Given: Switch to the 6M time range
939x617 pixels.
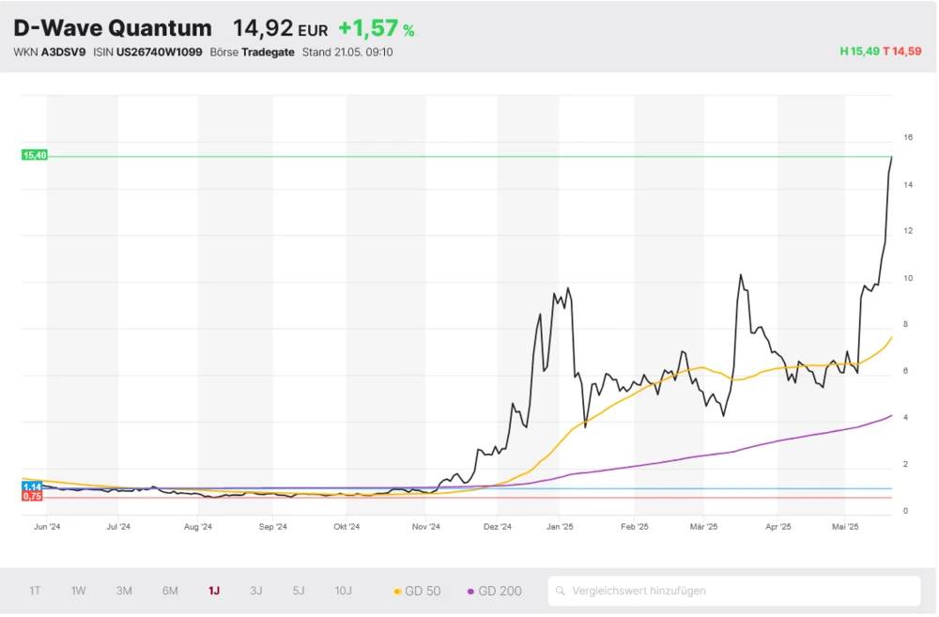Looking at the screenshot, I should [170, 592].
